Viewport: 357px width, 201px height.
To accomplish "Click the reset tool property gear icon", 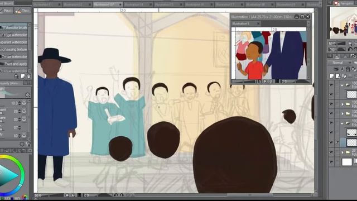I will coord(22,144).
